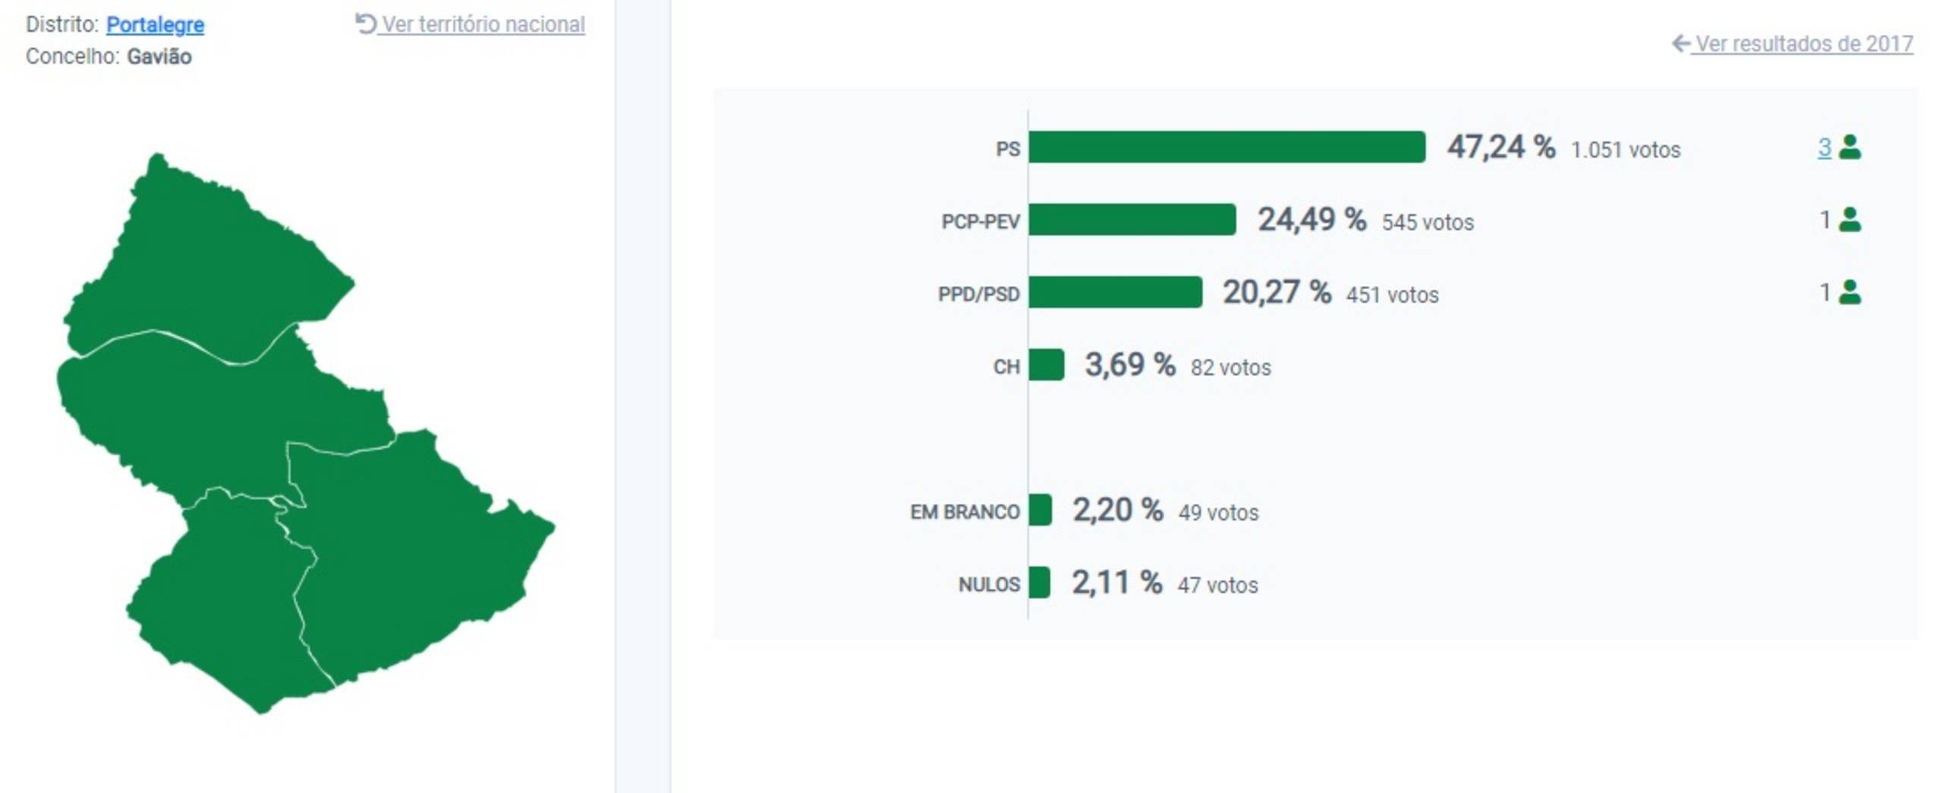
Task: Click the PS result bar
Action: coord(1226,147)
